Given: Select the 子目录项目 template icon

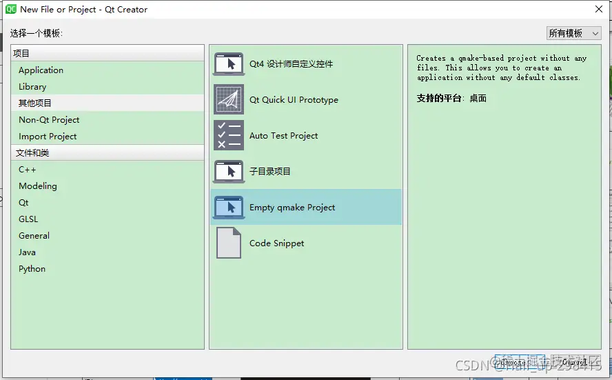Looking at the screenshot, I should [229, 172].
